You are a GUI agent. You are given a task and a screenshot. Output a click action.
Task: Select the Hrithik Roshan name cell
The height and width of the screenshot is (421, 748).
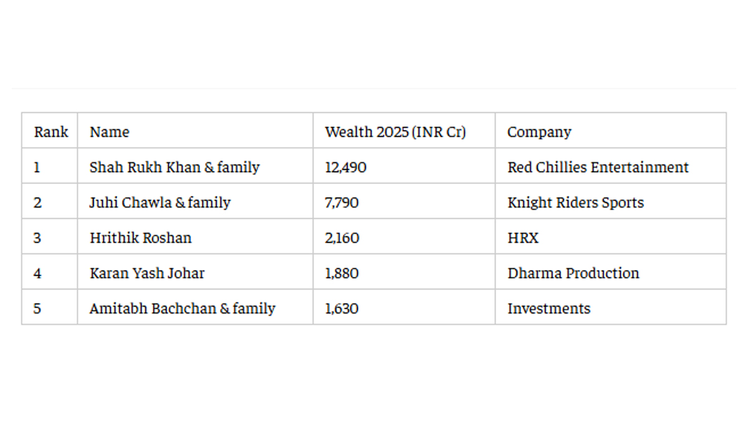coord(141,238)
